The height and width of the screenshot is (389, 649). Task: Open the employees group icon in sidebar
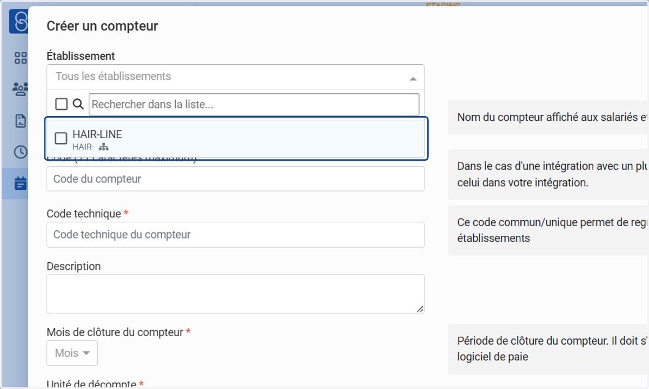click(21, 88)
